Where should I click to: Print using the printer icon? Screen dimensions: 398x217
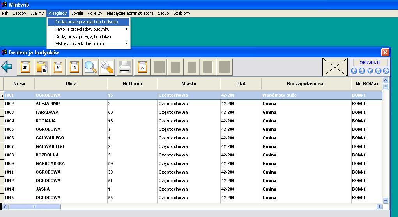pyautogui.click(x=125, y=67)
